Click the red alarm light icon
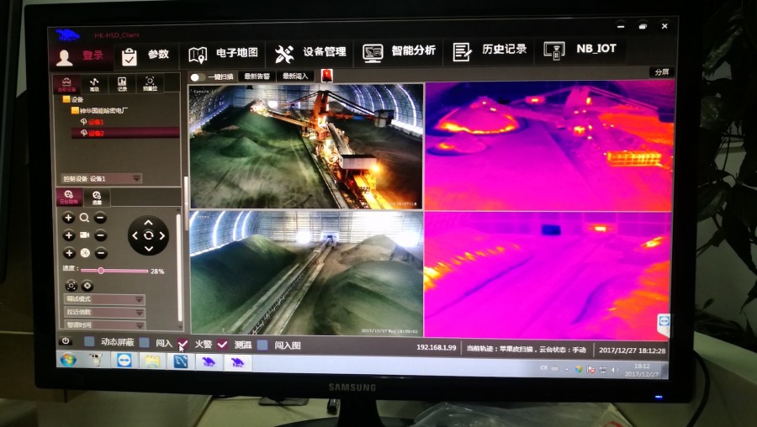This screenshot has width=757, height=427. coord(326,76)
